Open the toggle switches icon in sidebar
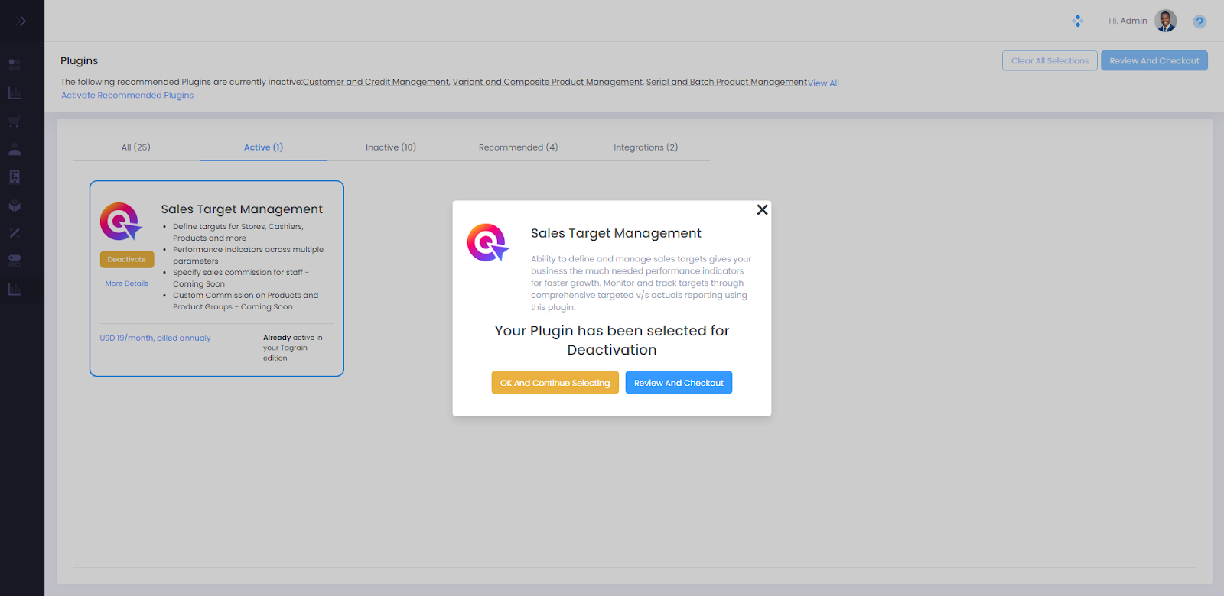Viewport: 1224px width, 596px height. [15, 261]
